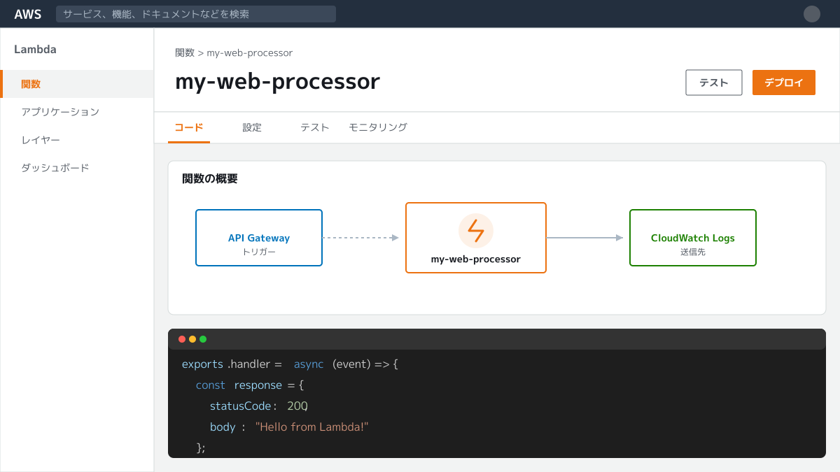Click the const response code line
Viewport: 840px width, 472px height.
pos(250,385)
